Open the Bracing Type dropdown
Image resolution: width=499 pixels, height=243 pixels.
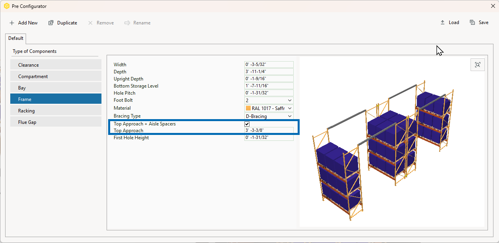(290, 116)
